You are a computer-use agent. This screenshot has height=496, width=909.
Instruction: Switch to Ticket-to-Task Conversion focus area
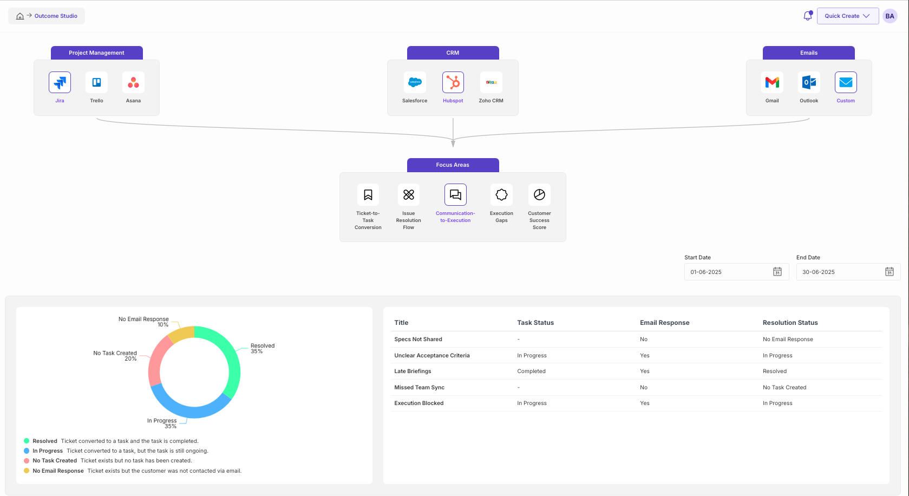point(368,195)
